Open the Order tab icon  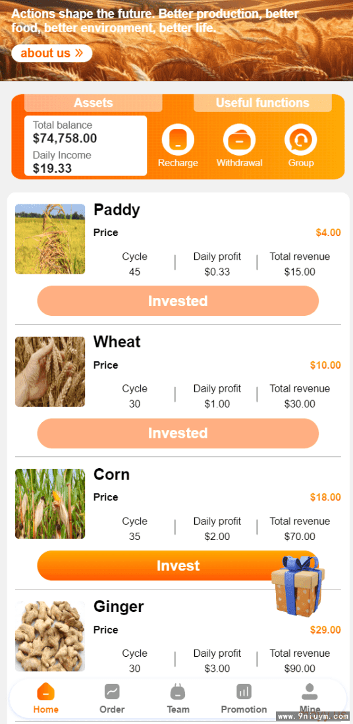[112, 692]
